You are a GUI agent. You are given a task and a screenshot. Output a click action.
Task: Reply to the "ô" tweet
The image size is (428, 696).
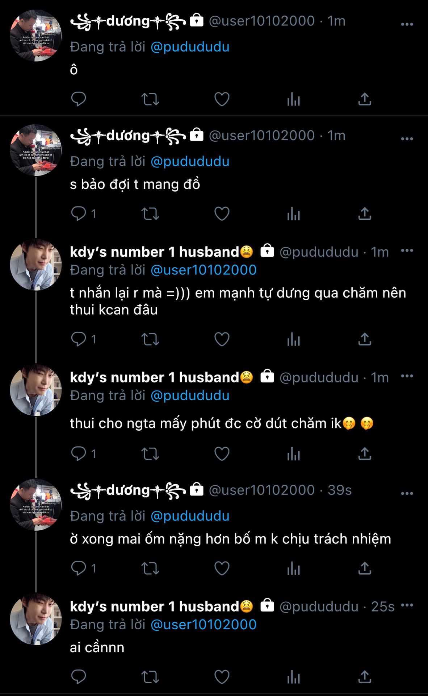coord(78,99)
